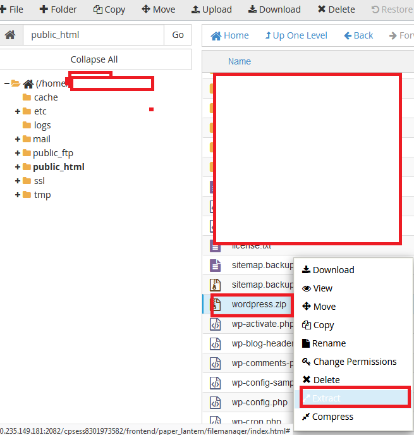Image resolution: width=414 pixels, height=435 pixels.
Task: Choose Extract from the context menu
Action: point(326,398)
